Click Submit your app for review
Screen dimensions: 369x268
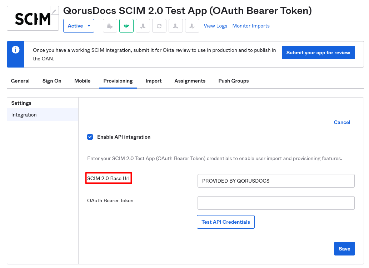pyautogui.click(x=318, y=53)
